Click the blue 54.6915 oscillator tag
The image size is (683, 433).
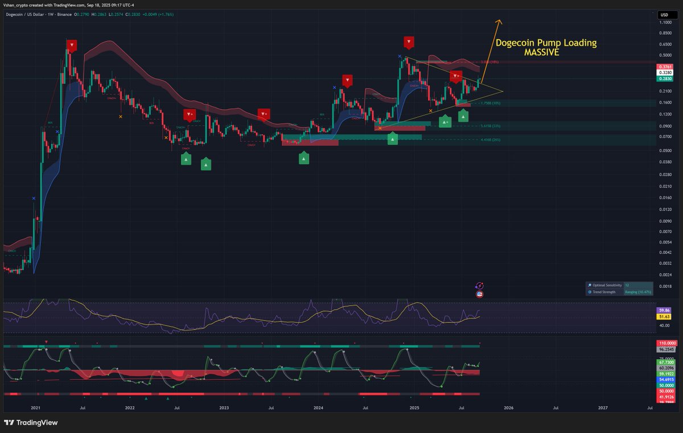point(666,379)
